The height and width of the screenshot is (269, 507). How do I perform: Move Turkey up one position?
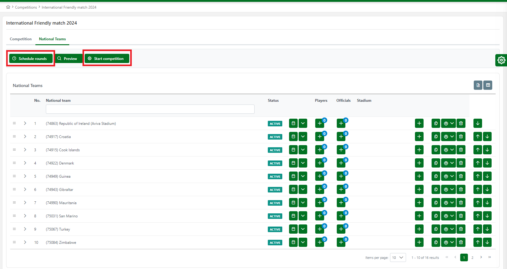[x=477, y=229]
